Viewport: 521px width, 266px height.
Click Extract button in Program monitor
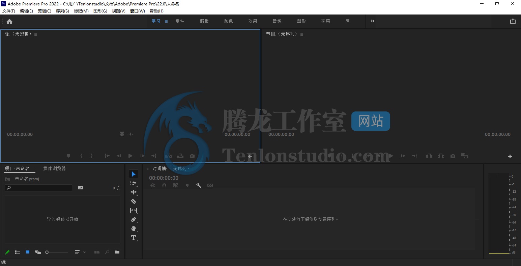pyautogui.click(x=441, y=156)
